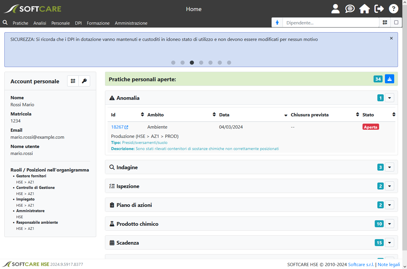Image resolution: width=407 pixels, height=269 pixels.
Task: Open QR code icon in Account personale
Action: [x=73, y=81]
